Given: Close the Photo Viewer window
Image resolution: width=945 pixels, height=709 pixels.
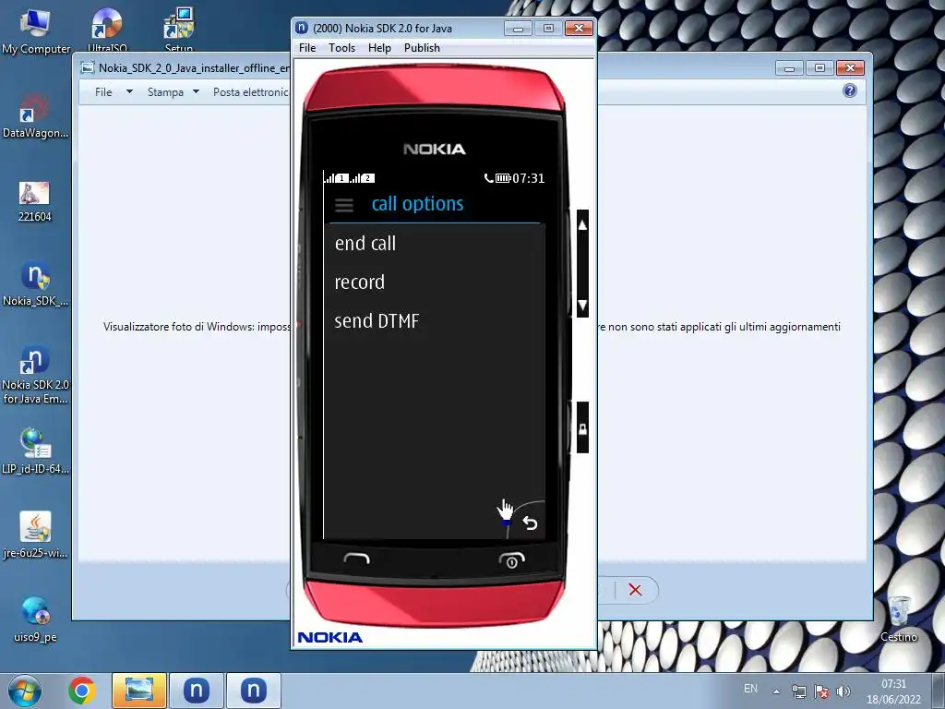Looking at the screenshot, I should point(850,68).
